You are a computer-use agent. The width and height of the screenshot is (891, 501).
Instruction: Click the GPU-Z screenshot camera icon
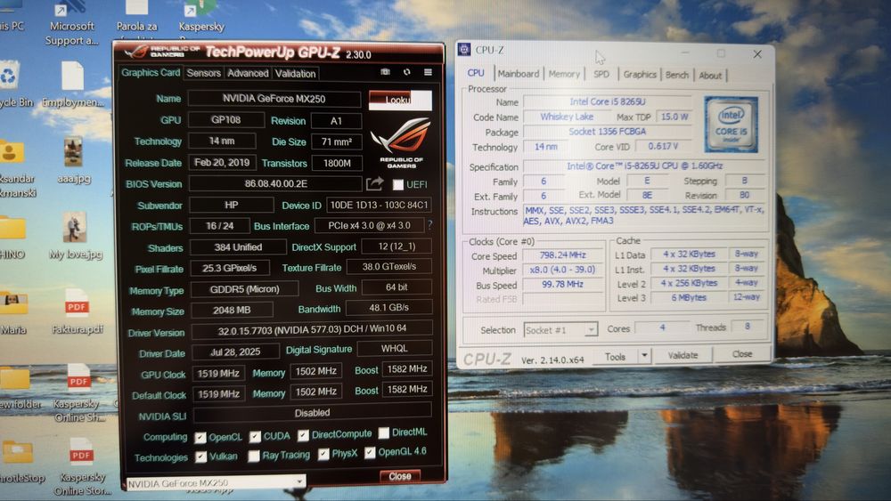click(385, 72)
